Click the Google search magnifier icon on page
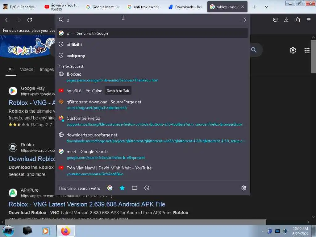This screenshot has height=237, width=316. (254, 50)
